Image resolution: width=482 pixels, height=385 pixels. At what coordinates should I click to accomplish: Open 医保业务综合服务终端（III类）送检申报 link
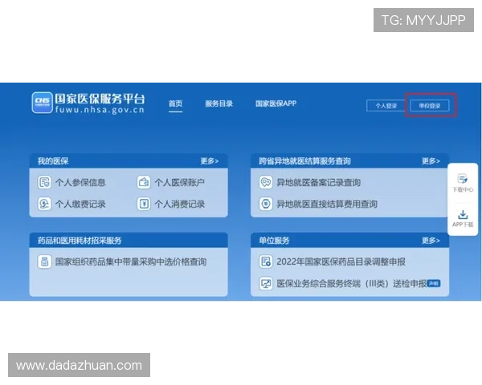tap(352, 283)
